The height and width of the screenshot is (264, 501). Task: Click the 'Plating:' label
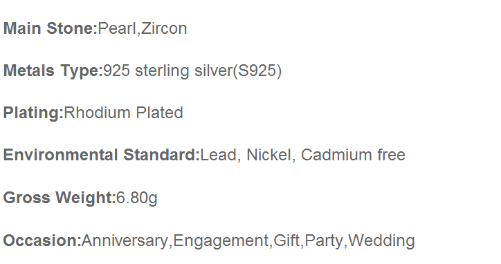[33, 113]
